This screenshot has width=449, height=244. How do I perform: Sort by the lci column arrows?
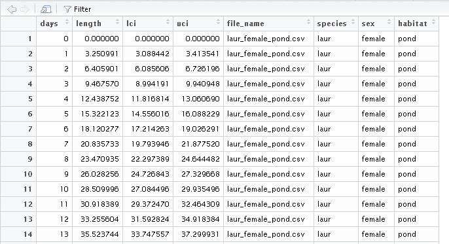coord(168,22)
